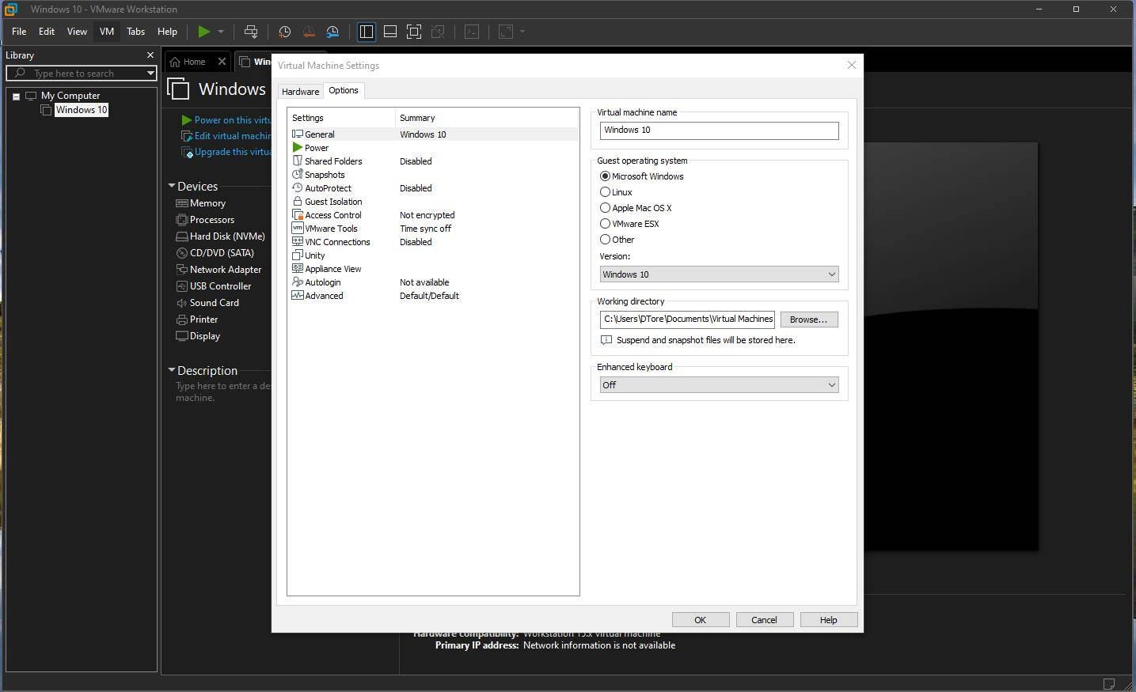Select General in settings list
Image resolution: width=1136 pixels, height=692 pixels.
434,134
